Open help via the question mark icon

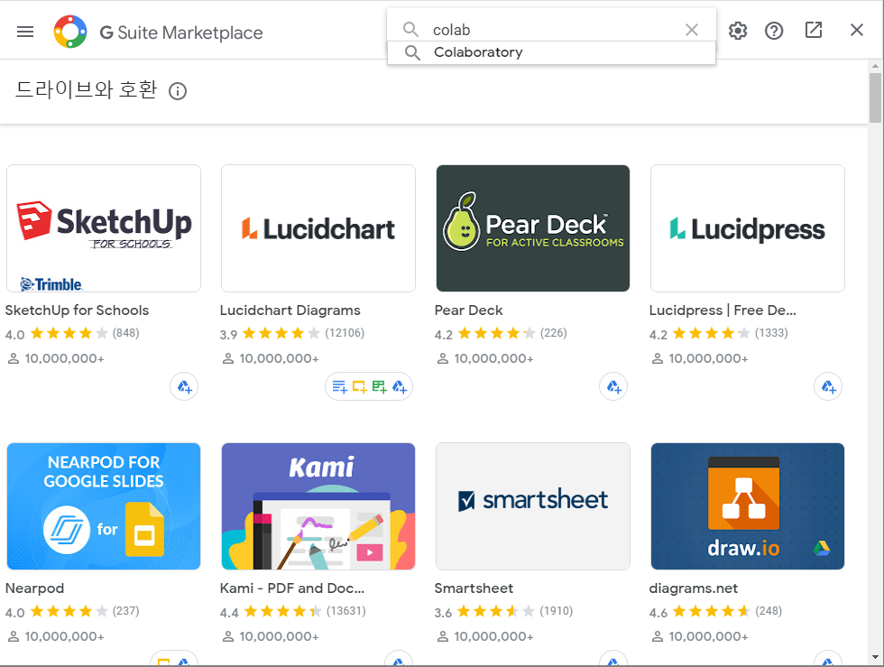(x=774, y=30)
